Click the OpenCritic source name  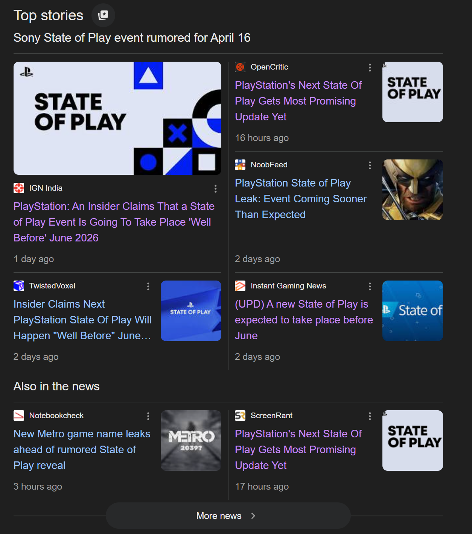tap(269, 67)
